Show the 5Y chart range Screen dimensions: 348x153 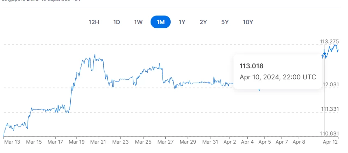pyautogui.click(x=225, y=22)
